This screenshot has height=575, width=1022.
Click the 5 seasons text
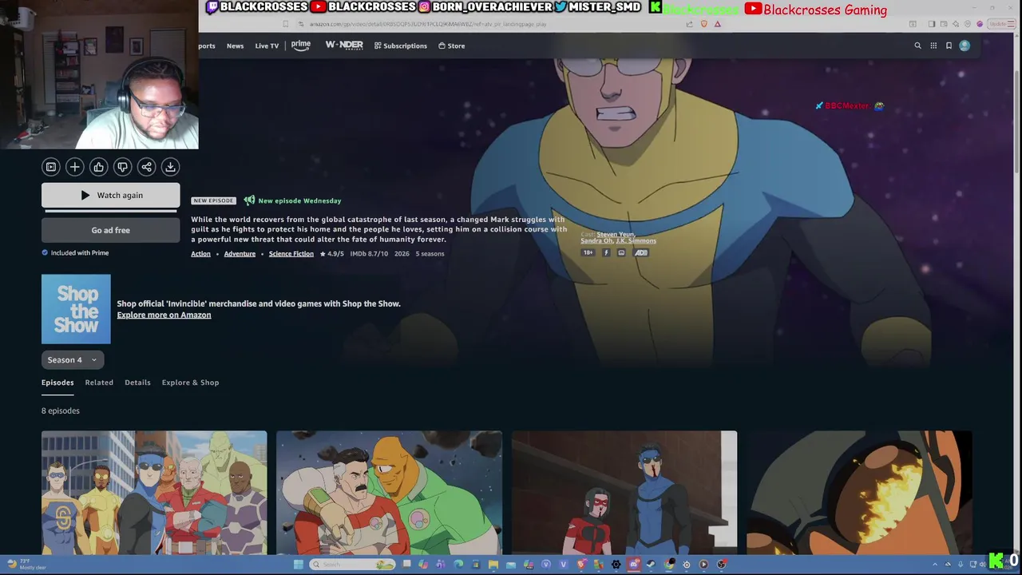pos(430,254)
